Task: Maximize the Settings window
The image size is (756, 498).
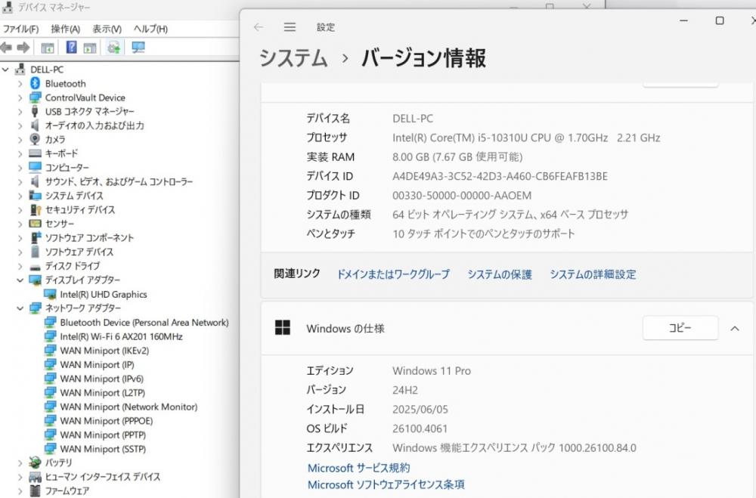Action: coord(720,20)
